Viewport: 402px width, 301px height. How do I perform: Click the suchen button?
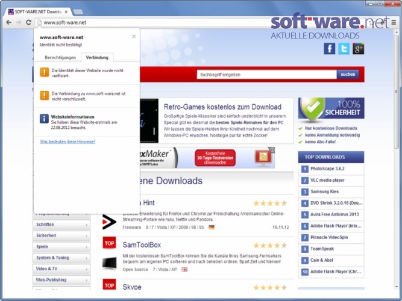click(x=348, y=74)
